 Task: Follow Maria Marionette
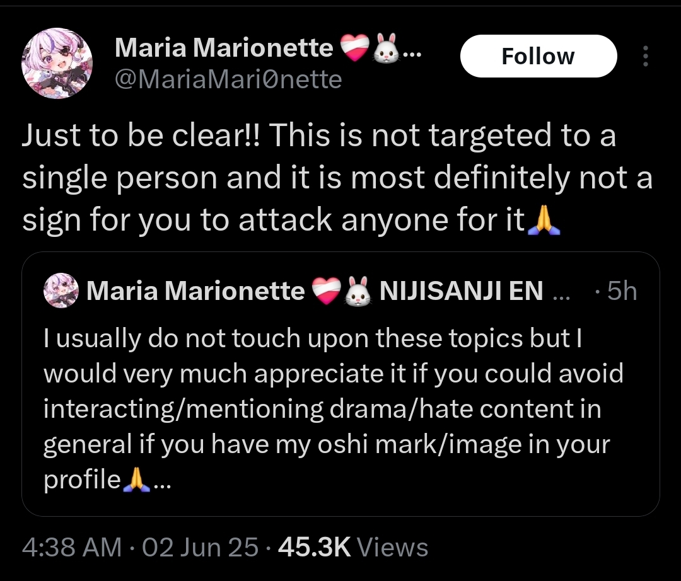click(538, 56)
